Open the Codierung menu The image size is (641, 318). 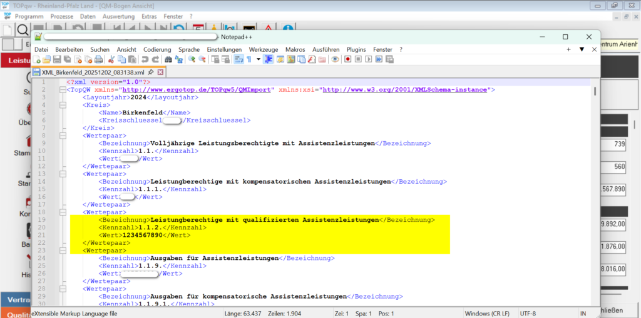tap(157, 49)
